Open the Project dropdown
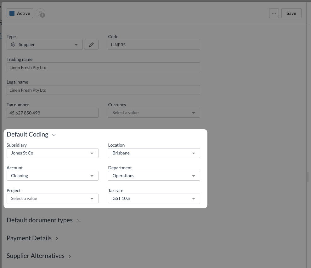311x268 pixels. point(52,199)
